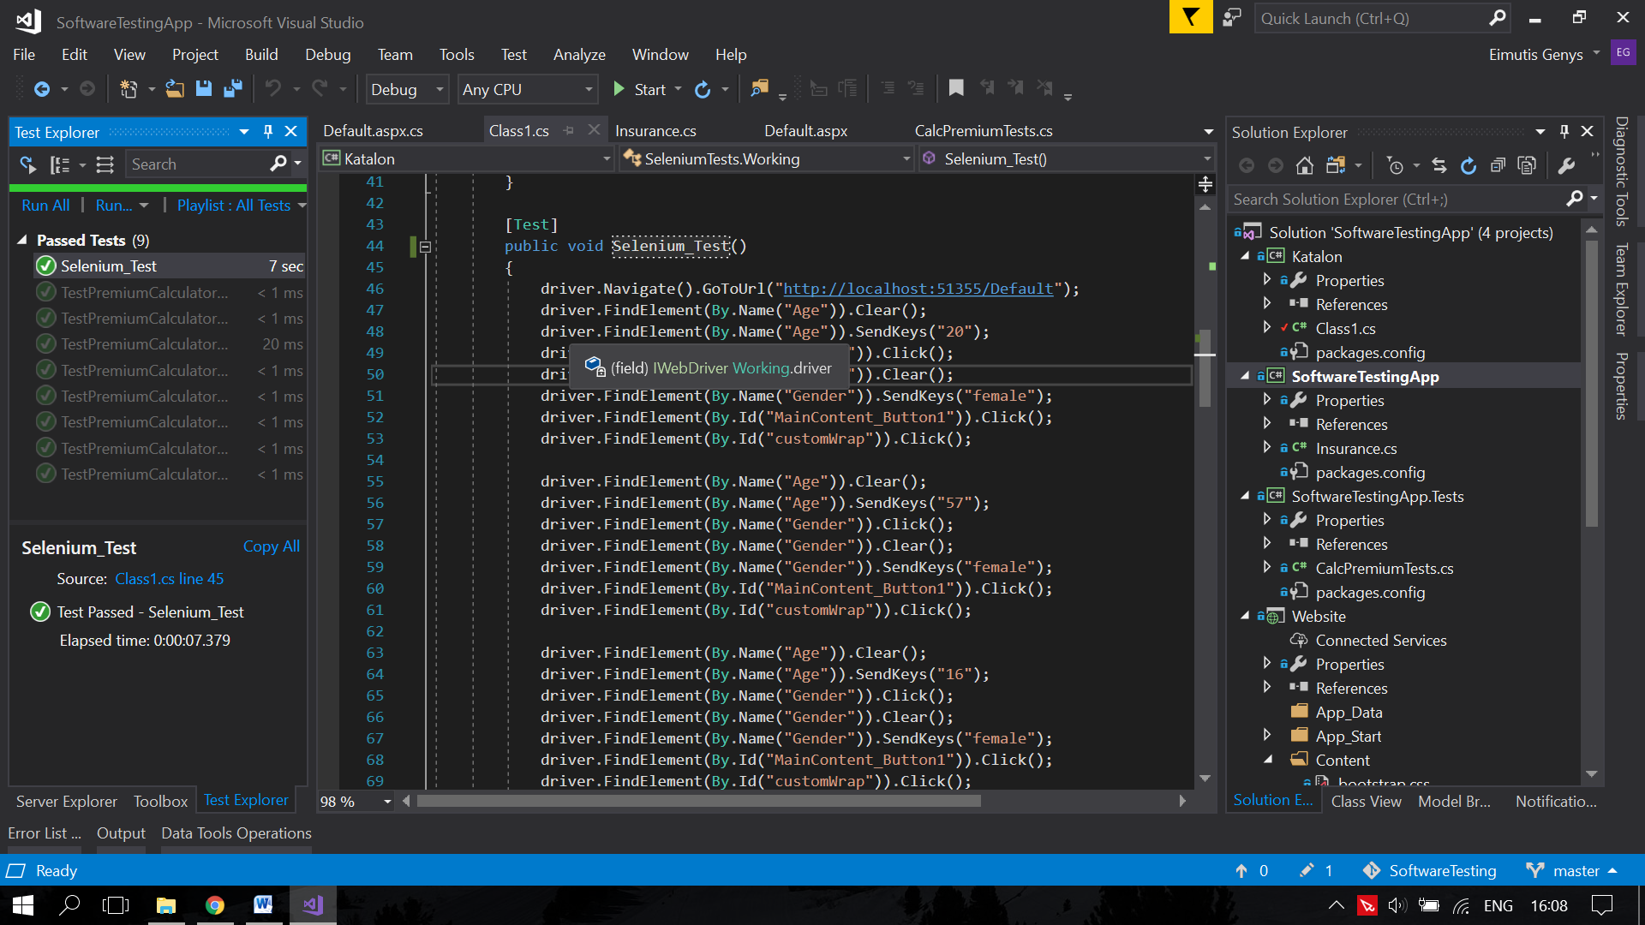1645x925 pixels.
Task: Select the Selenium_Test passed test row
Action: coord(170,266)
